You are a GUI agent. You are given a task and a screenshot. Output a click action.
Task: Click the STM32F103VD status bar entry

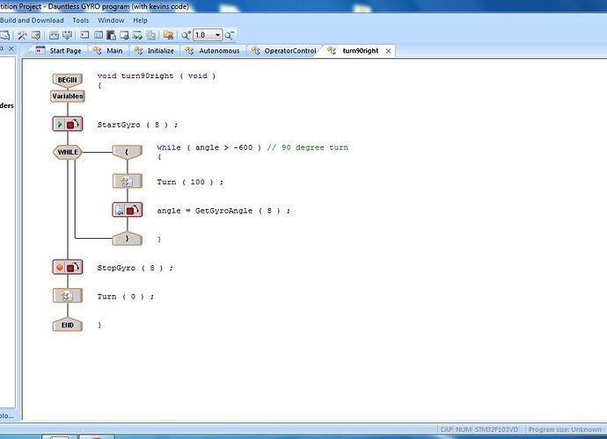point(496,429)
